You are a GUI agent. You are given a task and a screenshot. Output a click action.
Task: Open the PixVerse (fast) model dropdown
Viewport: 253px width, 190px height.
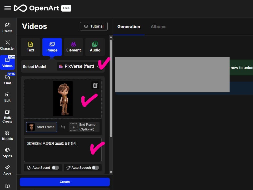click(x=80, y=66)
